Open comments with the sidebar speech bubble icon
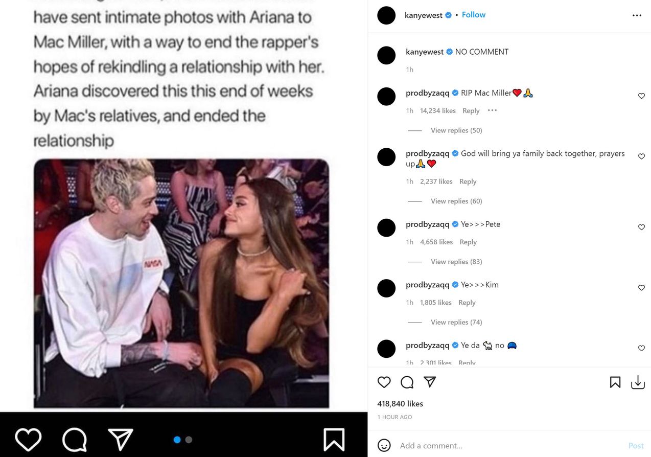The image size is (651, 457). coord(407,382)
